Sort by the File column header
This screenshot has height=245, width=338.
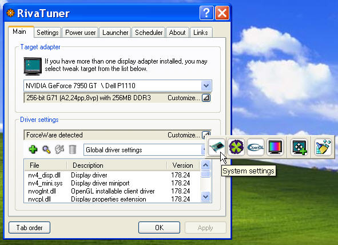(x=46, y=165)
